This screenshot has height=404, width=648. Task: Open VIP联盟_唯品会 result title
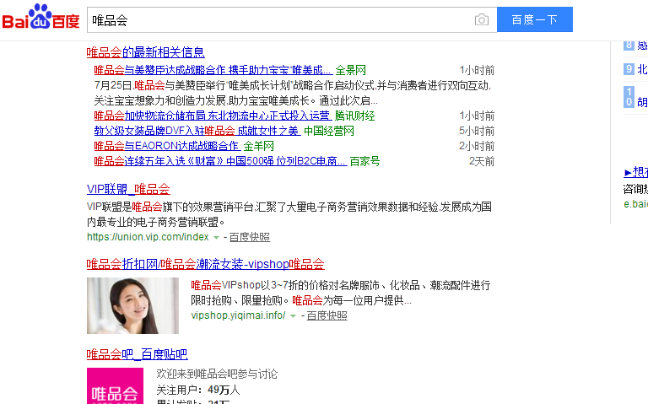click(128, 189)
